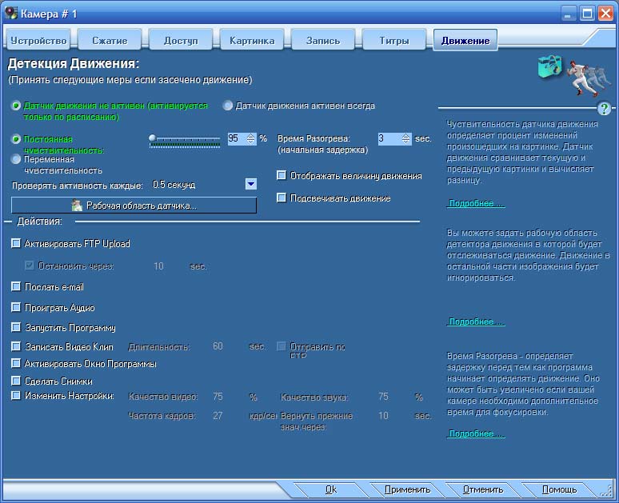
Task: Toggle the 'Остановить через' checkbox
Action: click(30, 265)
